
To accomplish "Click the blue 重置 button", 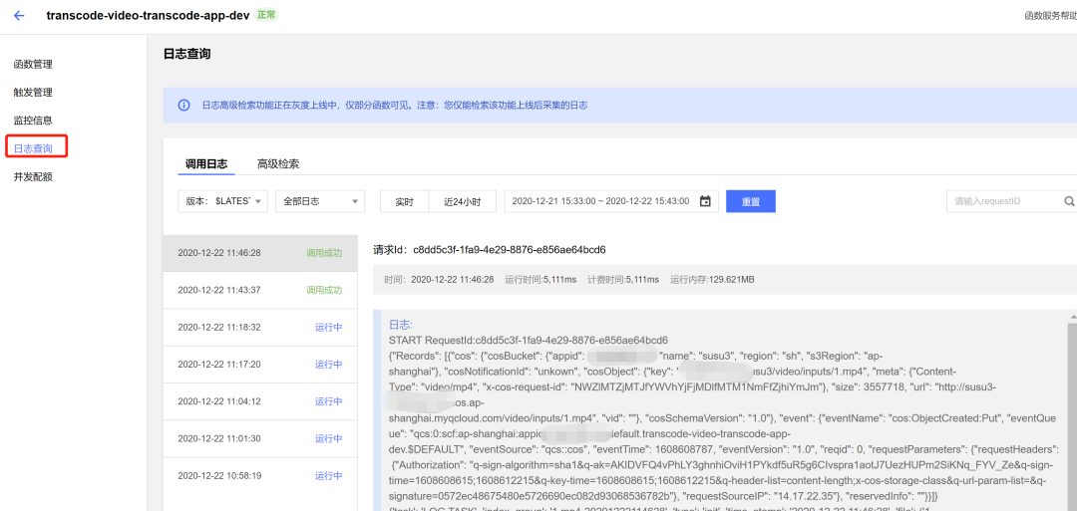I will 751,201.
